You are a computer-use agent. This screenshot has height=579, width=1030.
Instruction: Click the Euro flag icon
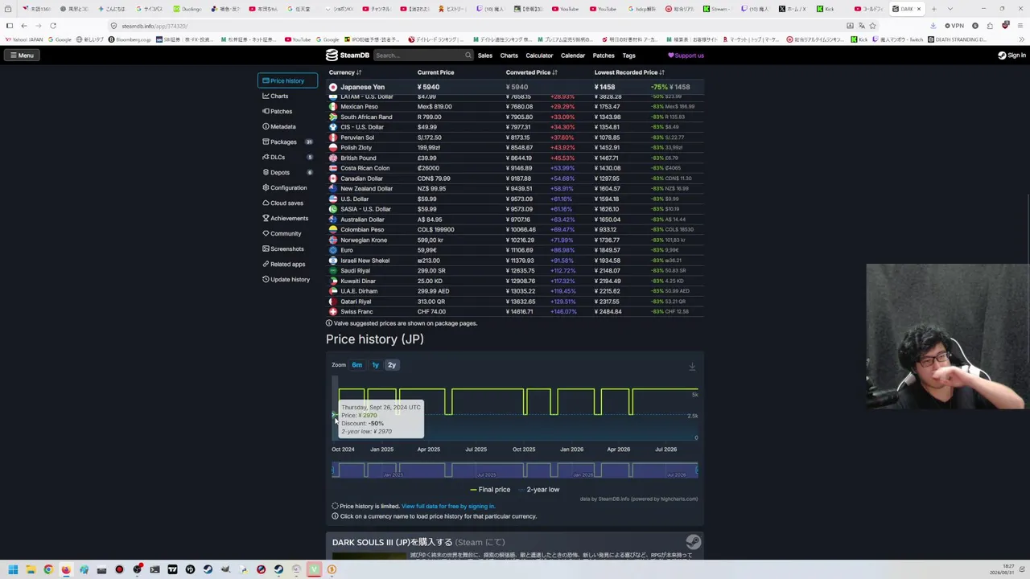333,250
